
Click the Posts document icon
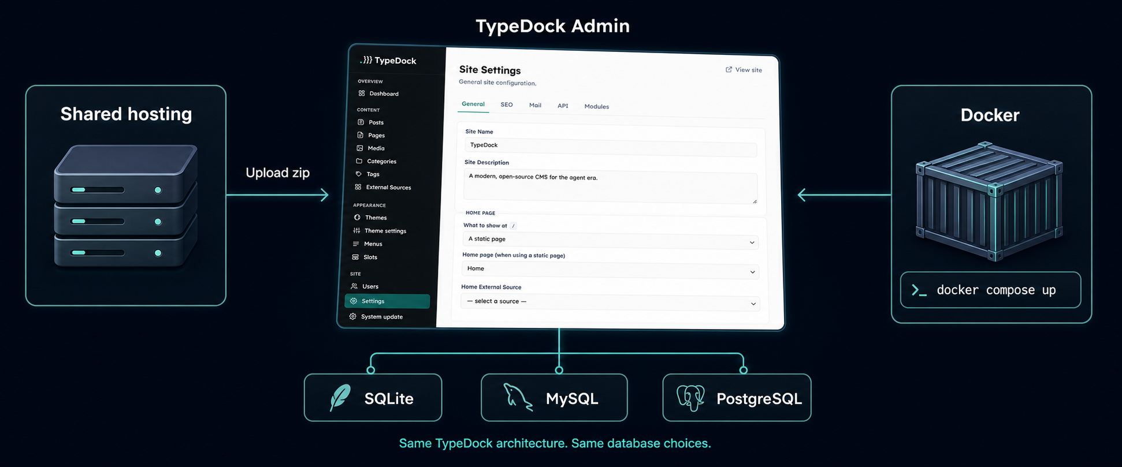[x=361, y=122]
